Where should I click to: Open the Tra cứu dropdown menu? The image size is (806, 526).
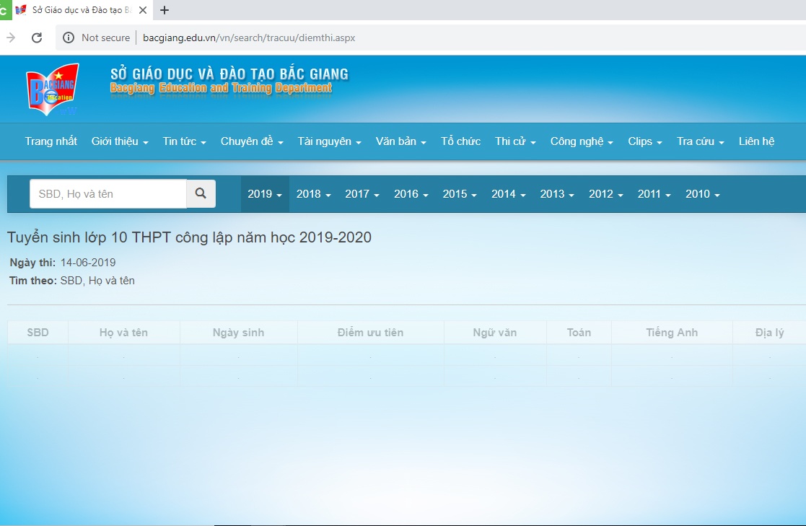(x=699, y=141)
